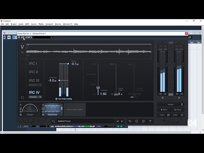
Task: Select the Maximizer module thumbnail
Action: (52, 110)
